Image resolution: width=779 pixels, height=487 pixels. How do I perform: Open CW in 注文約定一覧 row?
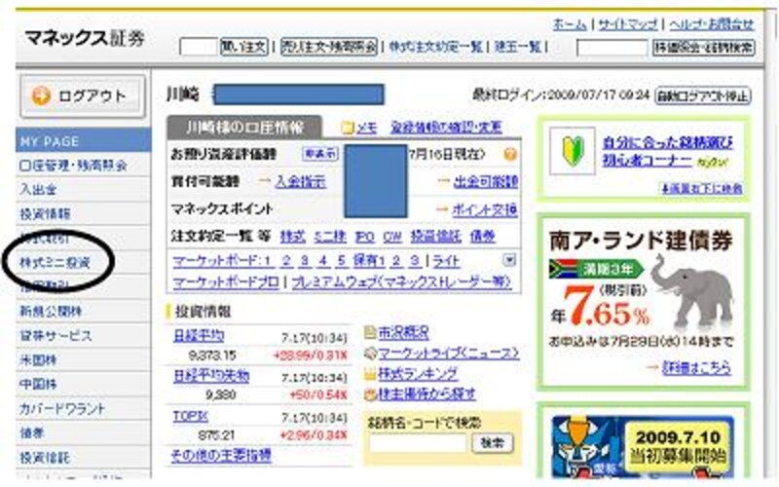point(392,237)
